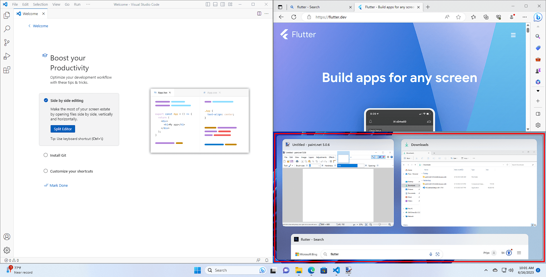Image resolution: width=546 pixels, height=277 pixels.
Task: Open the Go menu in VS Code
Action: 67,4
